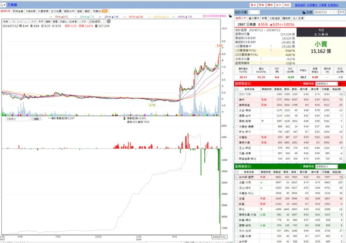
Task: Click the button right of the 分點進出 dropdown
Action: point(36,119)
